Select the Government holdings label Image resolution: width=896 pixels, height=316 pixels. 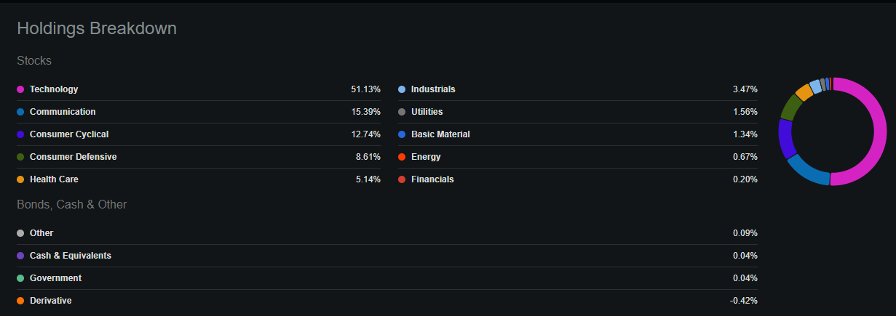click(55, 278)
